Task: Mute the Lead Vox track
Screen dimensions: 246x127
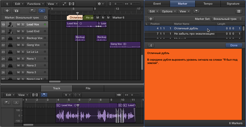Action: [18, 24]
